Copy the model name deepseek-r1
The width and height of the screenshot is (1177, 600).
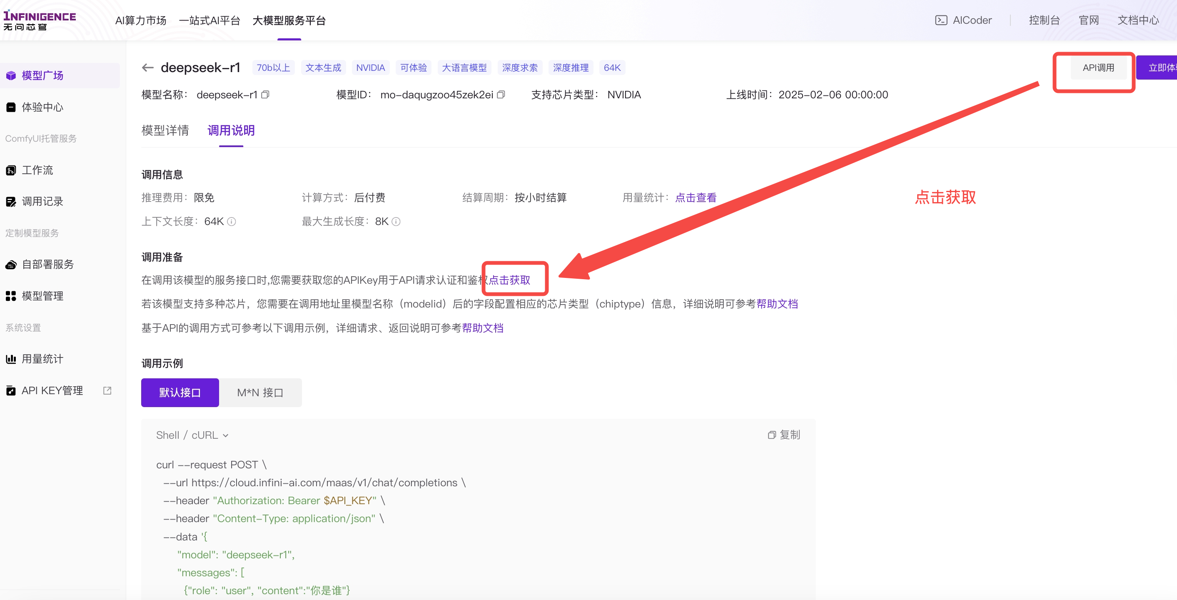tap(265, 95)
